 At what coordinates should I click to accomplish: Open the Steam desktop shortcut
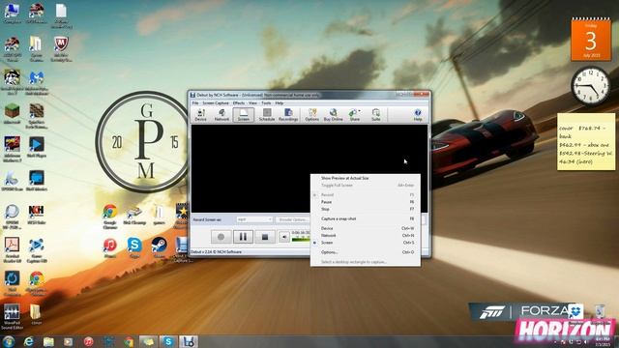coord(159,248)
